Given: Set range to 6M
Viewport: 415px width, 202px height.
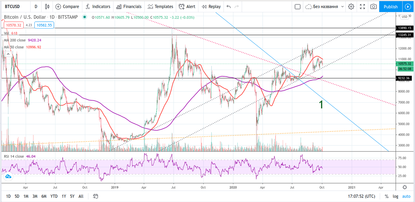Looking at the screenshot, I should (44, 196).
